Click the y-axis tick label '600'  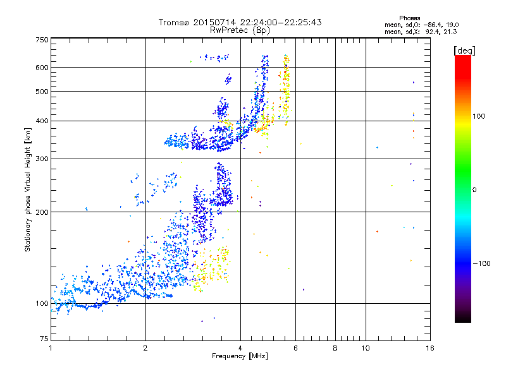(42, 68)
